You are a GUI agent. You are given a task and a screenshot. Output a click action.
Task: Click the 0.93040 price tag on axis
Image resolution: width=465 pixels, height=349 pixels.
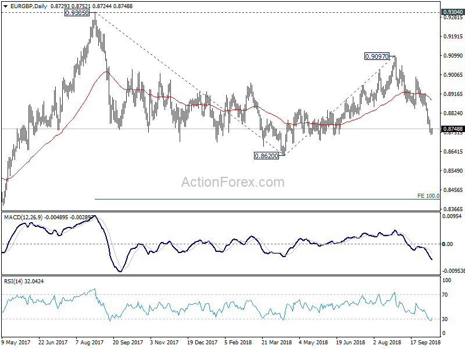[x=453, y=12]
